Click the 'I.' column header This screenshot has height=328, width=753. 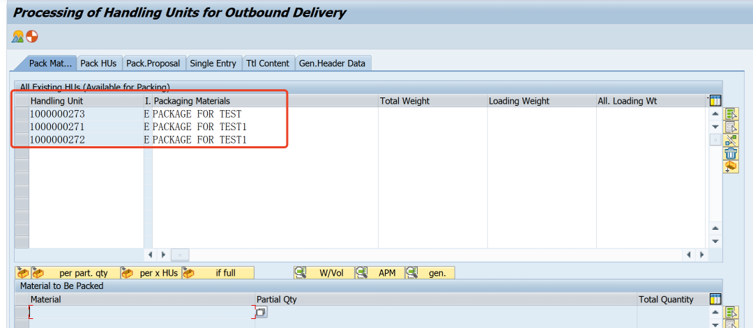[148, 101]
